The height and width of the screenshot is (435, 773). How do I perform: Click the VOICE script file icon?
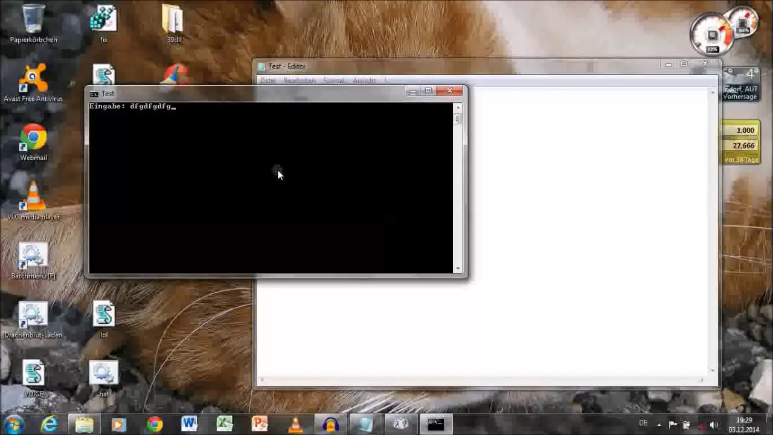coord(33,375)
